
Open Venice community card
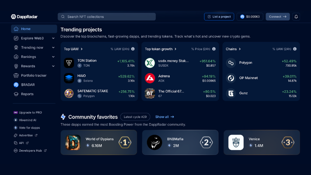262,142
